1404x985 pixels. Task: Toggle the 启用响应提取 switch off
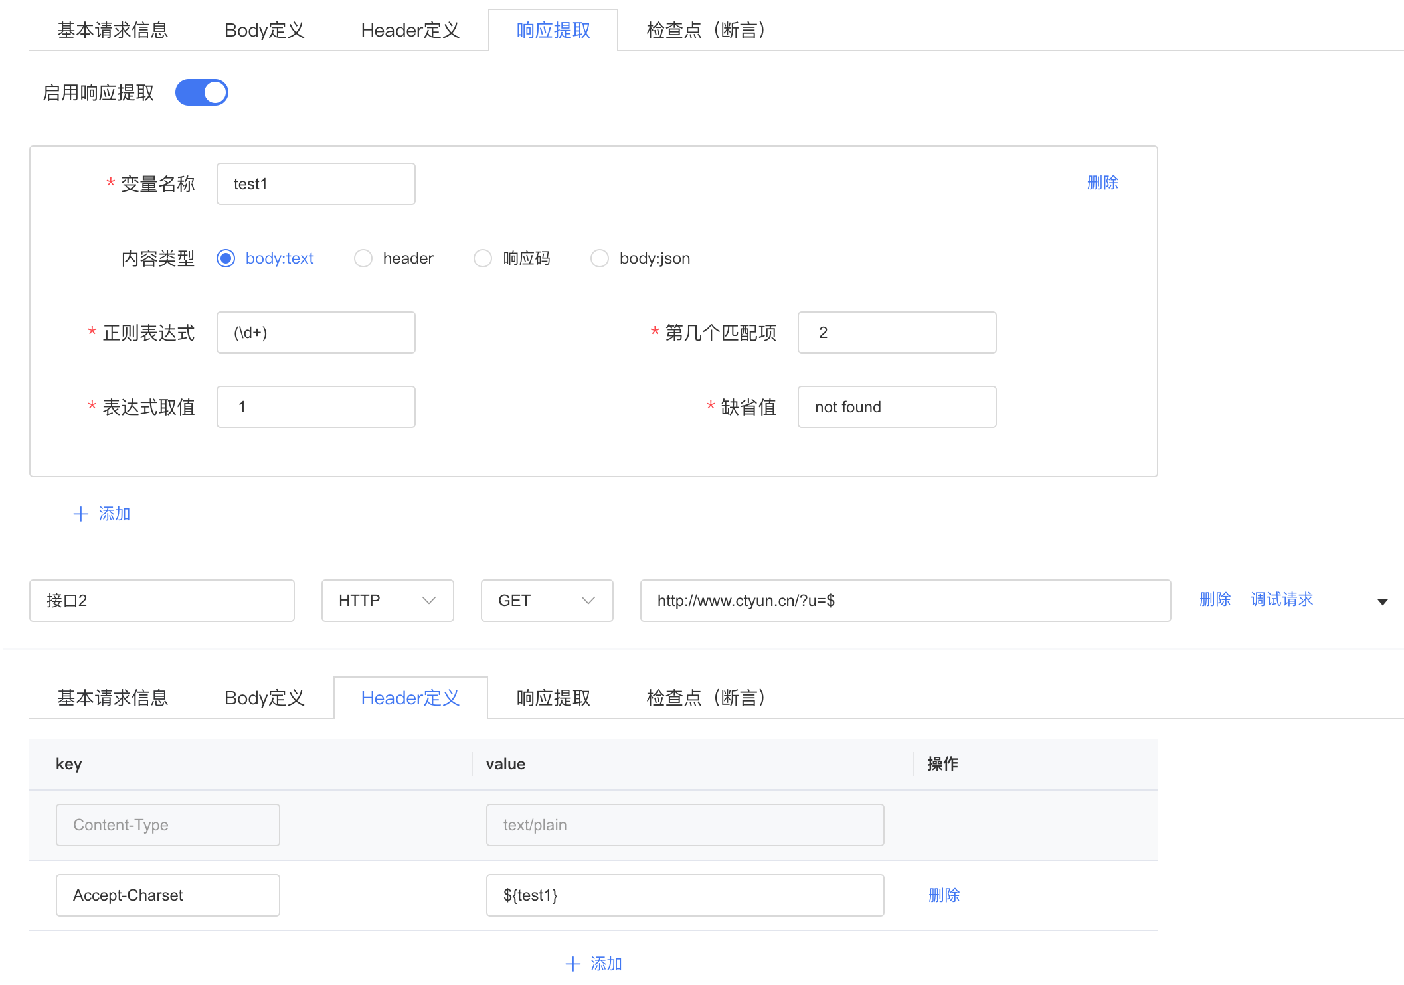click(201, 92)
